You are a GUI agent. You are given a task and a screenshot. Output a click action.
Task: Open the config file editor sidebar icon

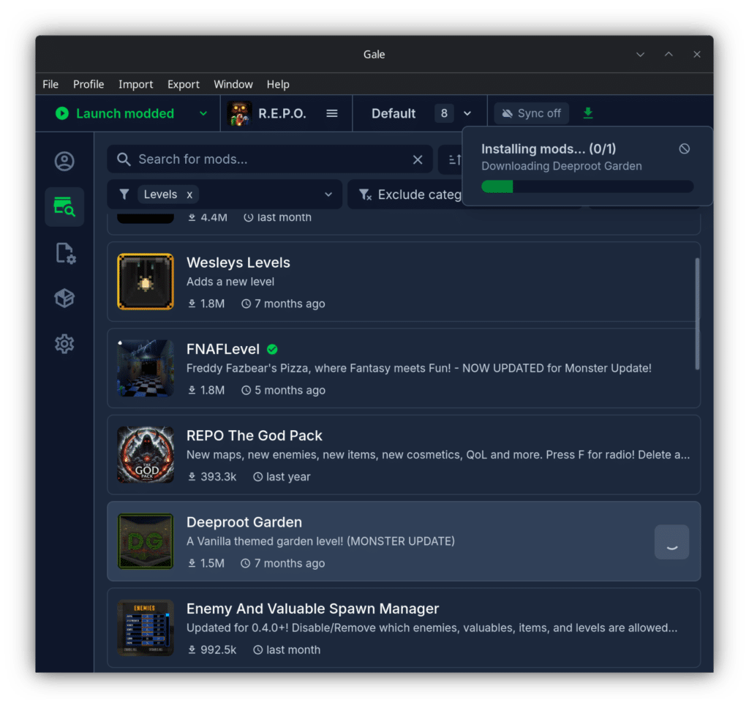point(65,253)
